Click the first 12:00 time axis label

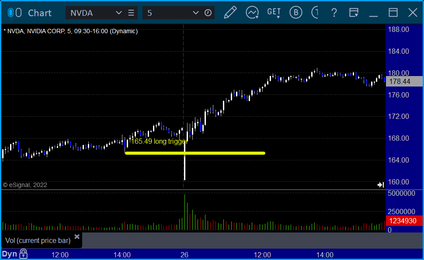point(60,255)
